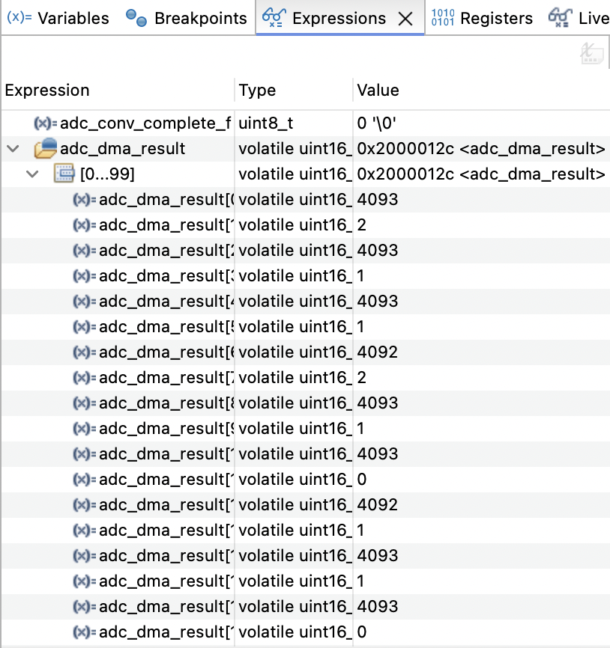
Task: Click the [0...99] array range icon
Action: coord(64,174)
